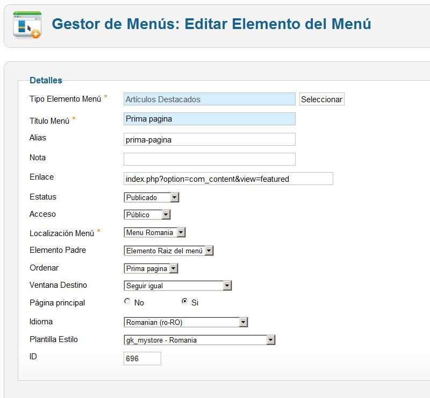Click the Gestor de Menús page title
430x398 pixels.
click(211, 24)
